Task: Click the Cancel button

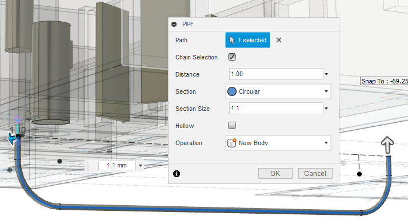Action: coord(315,174)
